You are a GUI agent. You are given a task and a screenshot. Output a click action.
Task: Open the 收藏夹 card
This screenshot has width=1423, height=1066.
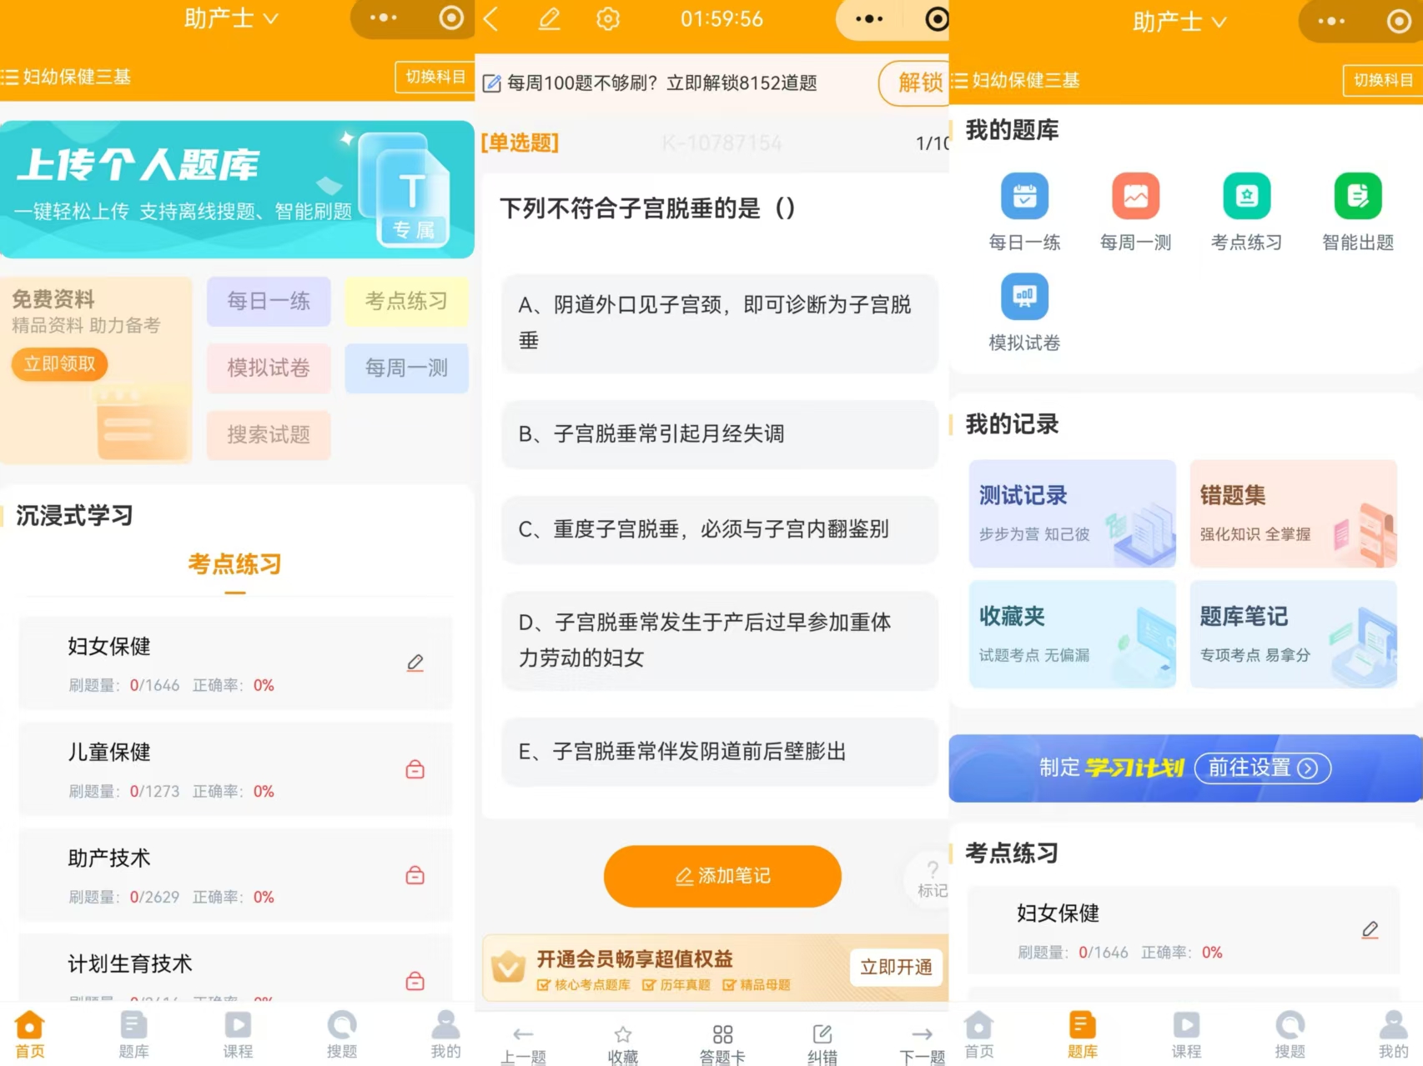coord(1072,634)
